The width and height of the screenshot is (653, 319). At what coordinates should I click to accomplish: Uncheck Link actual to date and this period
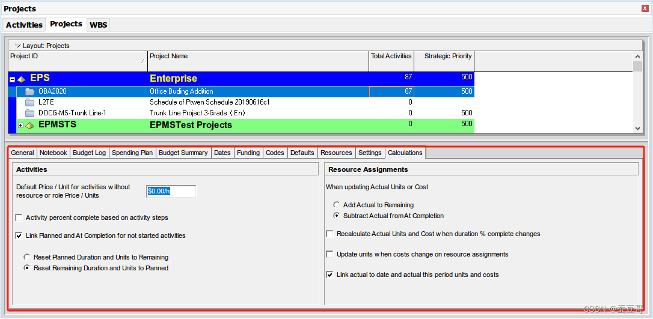click(330, 275)
